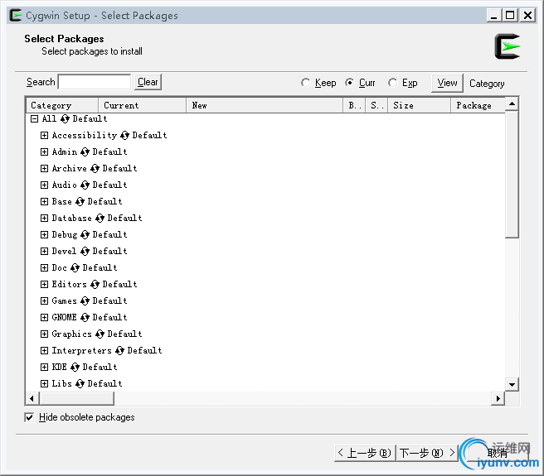This screenshot has height=476, width=544.
Task: Click the cycle icon on Audio row
Action: 85,185
